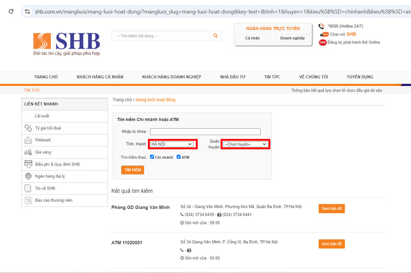
Task: Open site settings icon in address bar
Action: (x=27, y=11)
